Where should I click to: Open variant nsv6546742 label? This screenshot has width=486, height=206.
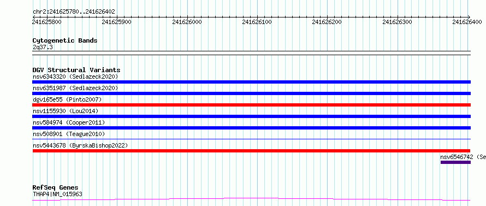pos(463,157)
